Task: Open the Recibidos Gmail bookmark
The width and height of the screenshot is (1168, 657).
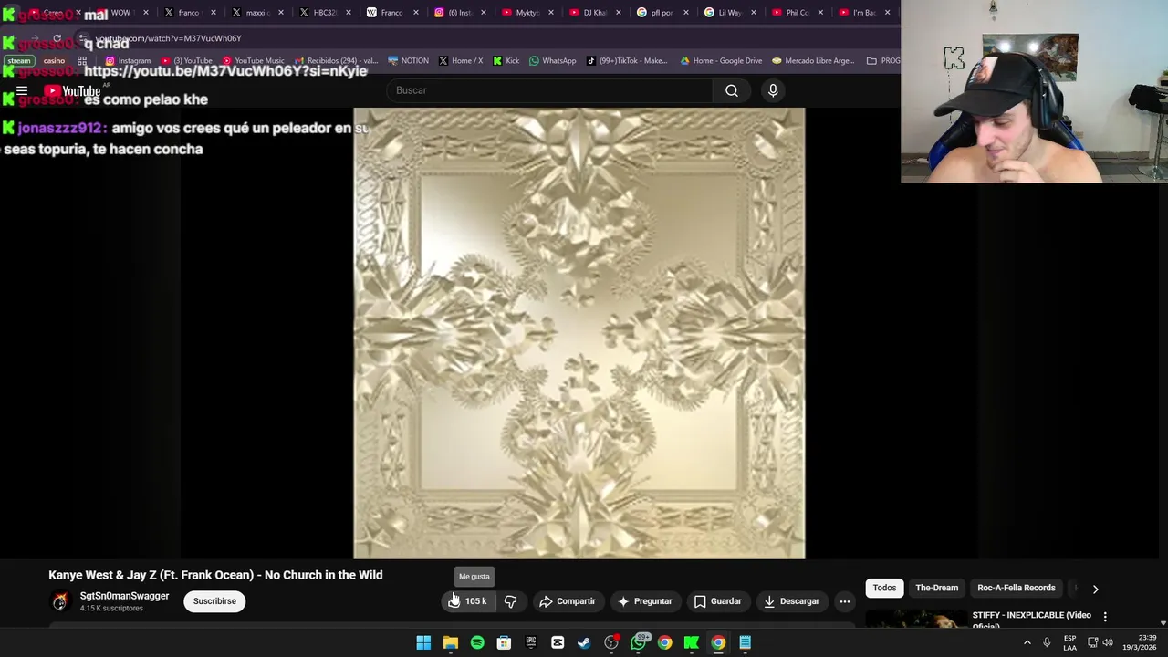Action: tap(336, 61)
